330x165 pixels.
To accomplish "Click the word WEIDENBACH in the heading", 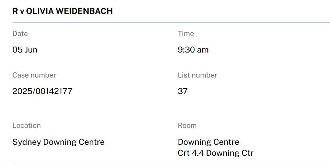I will click(x=84, y=11).
